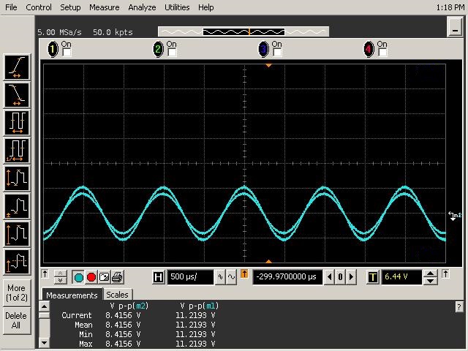The width and height of the screenshot is (468, 351).
Task: Reset horizontal position with 0 button
Action: 340,277
